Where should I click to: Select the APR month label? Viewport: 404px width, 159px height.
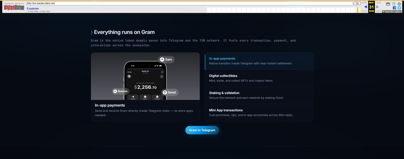point(364,3)
